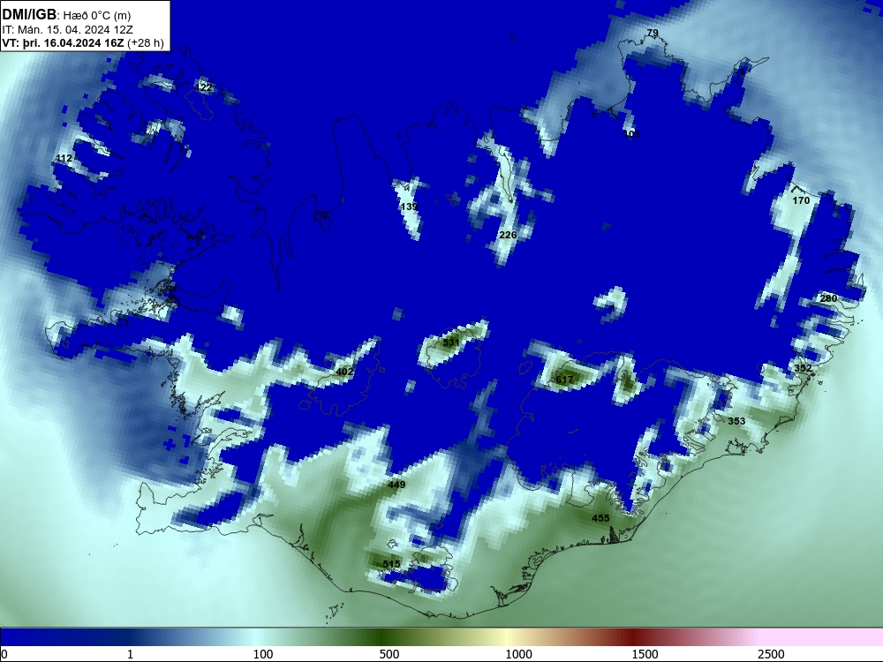This screenshot has width=883, height=662.
Task: Click the map value '353'
Action: pos(736,421)
